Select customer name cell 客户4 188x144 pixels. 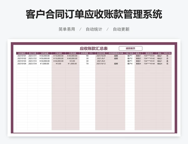point(130,64)
